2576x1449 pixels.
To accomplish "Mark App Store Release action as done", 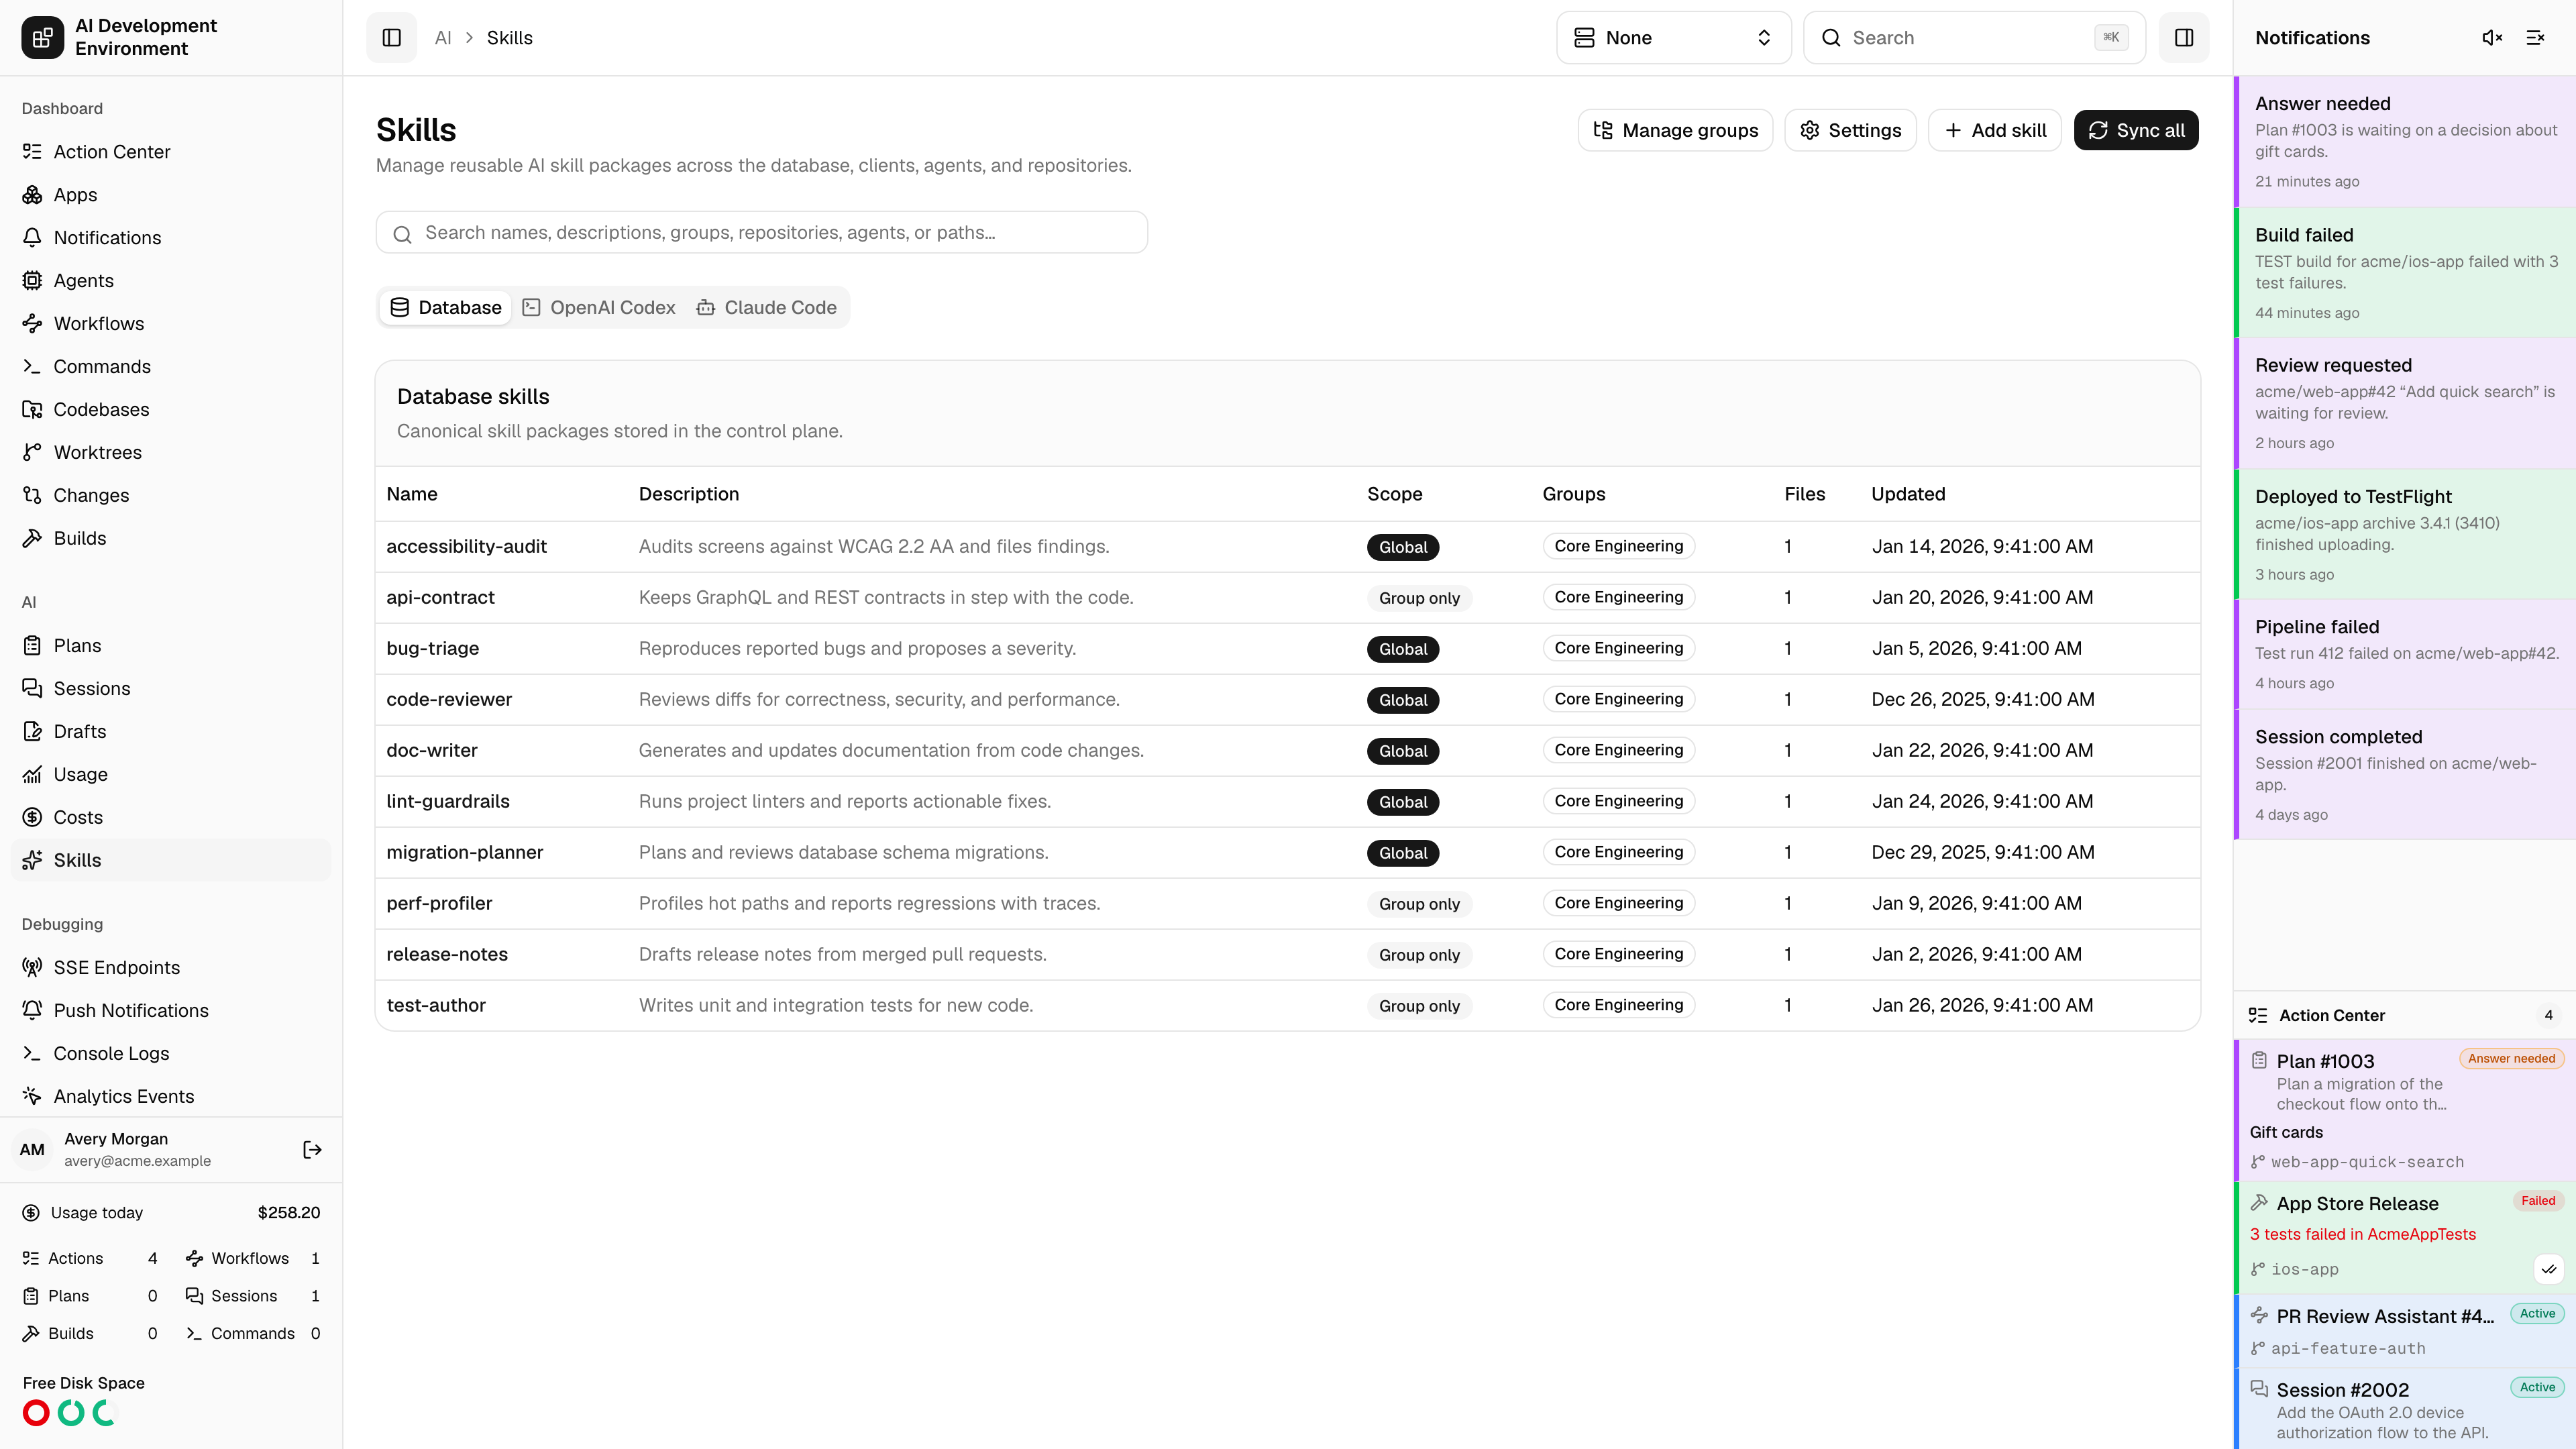I will tap(2548, 1269).
